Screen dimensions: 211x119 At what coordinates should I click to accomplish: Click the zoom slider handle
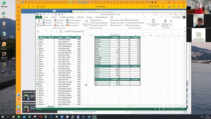click(x=173, y=109)
